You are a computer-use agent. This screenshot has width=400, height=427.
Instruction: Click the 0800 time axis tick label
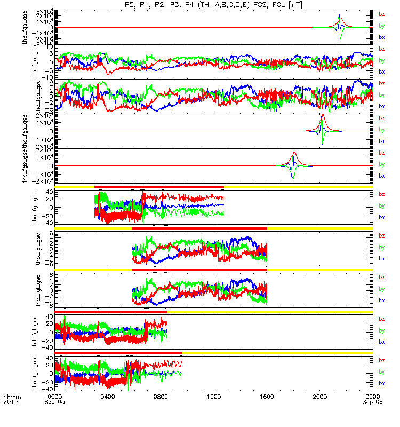(161, 397)
